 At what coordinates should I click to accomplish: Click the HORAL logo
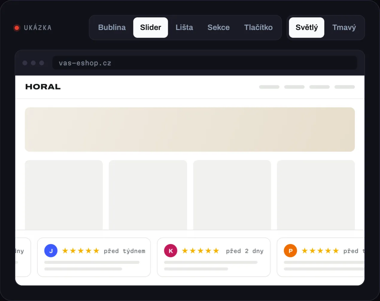pyautogui.click(x=43, y=87)
